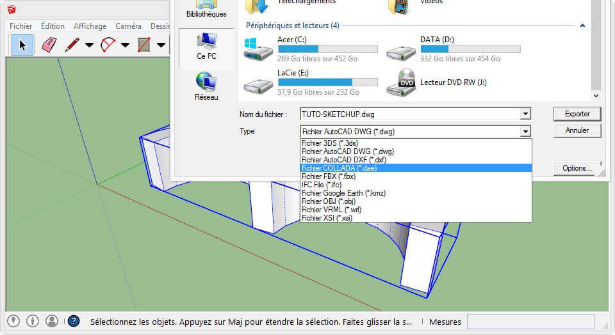Select the arrow Select tool
The height and width of the screenshot is (335, 615).
click(22, 45)
